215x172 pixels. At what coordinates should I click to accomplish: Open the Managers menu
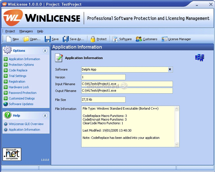(26, 31)
